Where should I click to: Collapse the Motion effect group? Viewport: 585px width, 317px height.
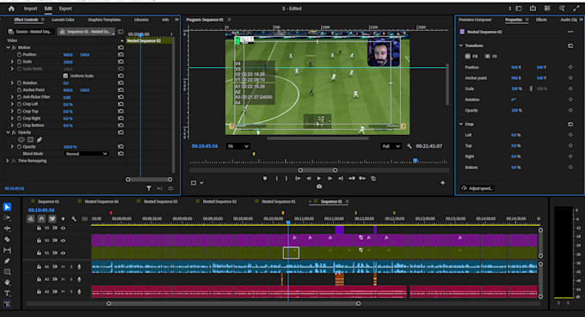pyautogui.click(x=8, y=48)
